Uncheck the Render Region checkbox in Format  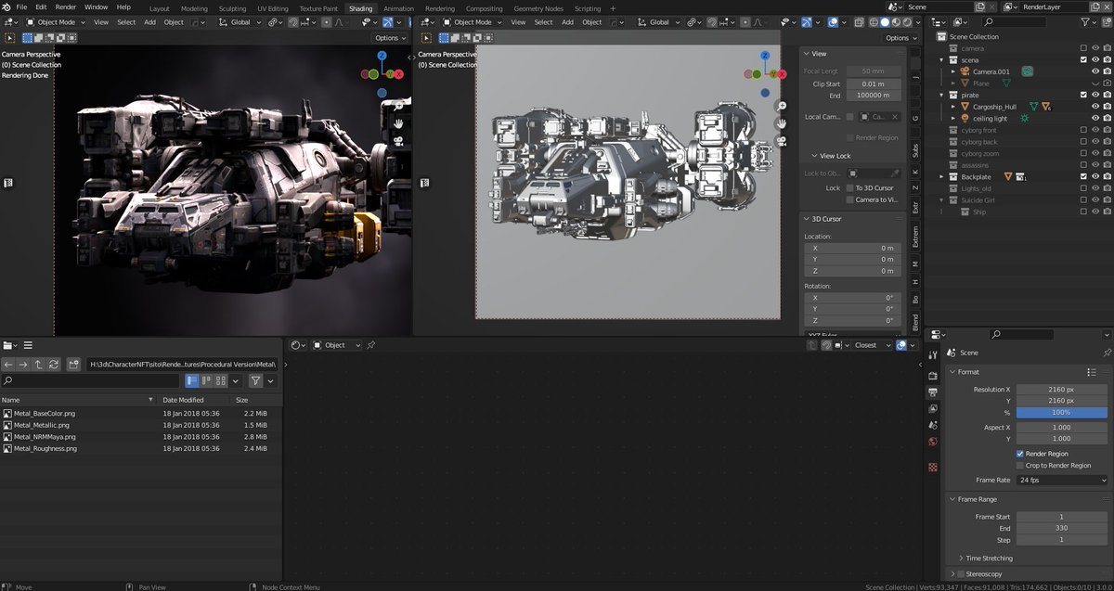click(1020, 454)
